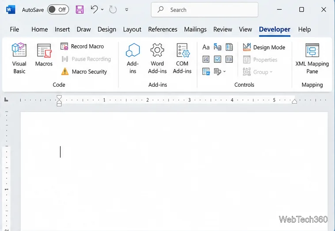Switch to the View tab

[245, 29]
